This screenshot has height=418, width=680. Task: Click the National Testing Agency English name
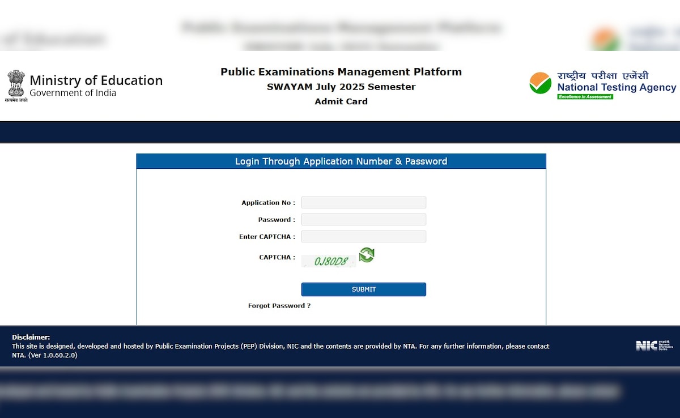point(617,87)
